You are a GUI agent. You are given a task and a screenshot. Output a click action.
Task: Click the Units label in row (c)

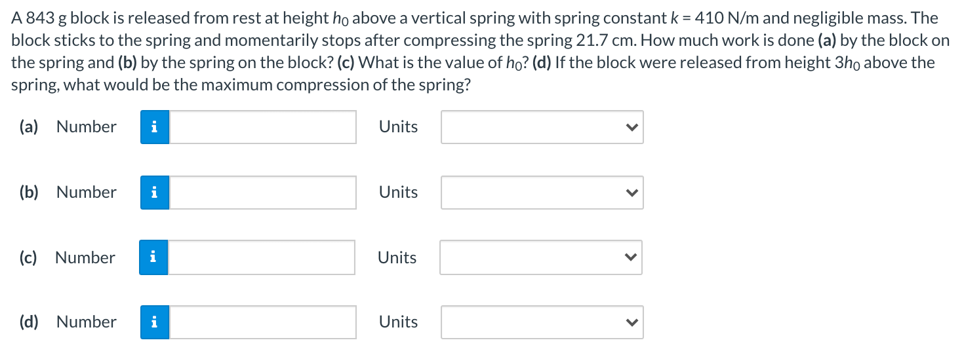click(x=397, y=257)
